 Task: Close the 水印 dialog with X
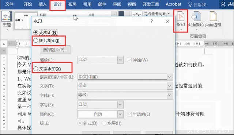[x=167, y=21]
